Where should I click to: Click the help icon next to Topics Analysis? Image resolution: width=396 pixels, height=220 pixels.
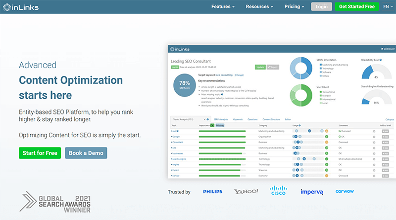point(207,119)
